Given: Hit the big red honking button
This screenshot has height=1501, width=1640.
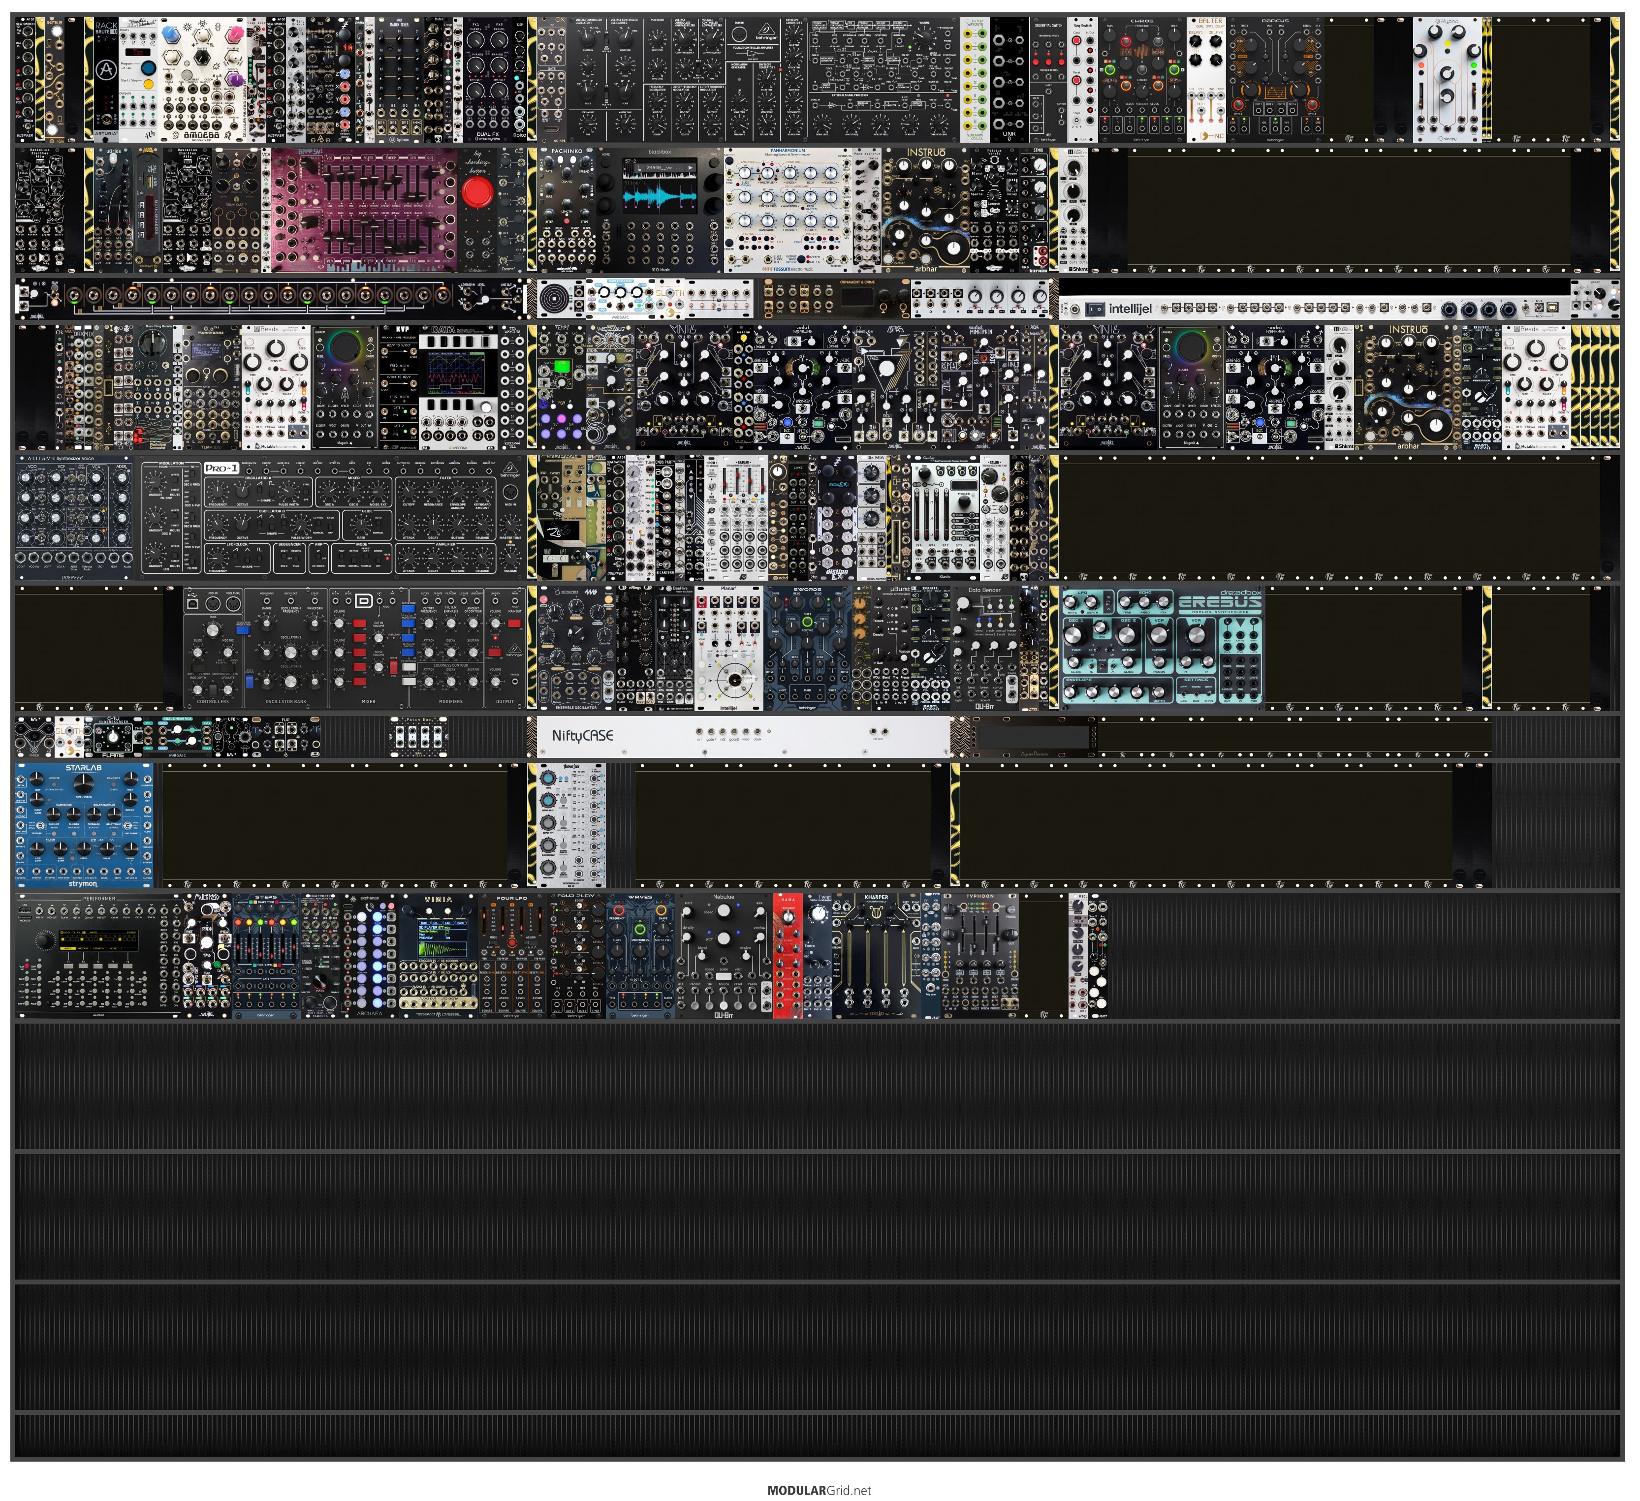Looking at the screenshot, I should [477, 192].
